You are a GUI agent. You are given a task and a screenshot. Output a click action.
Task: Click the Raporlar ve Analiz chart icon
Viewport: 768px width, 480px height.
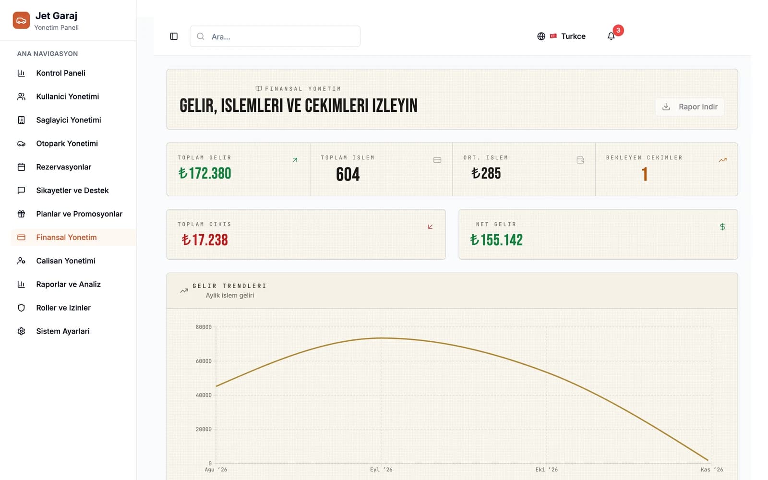point(21,284)
